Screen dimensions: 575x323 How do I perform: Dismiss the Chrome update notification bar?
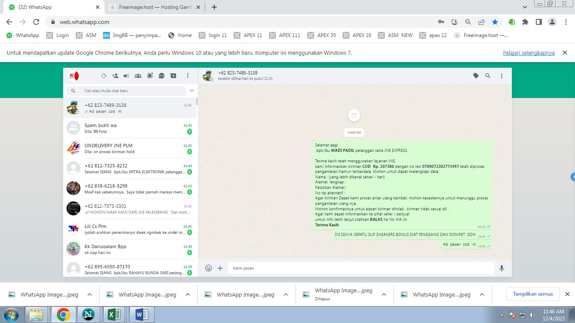tap(565, 53)
